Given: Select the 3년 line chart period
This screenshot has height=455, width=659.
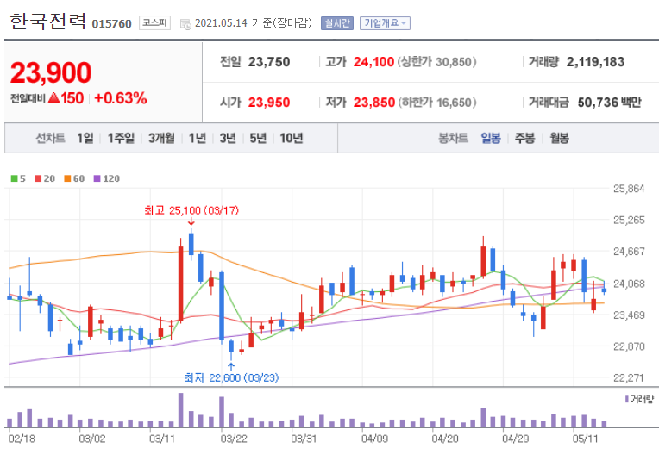Looking at the screenshot, I should click(228, 138).
